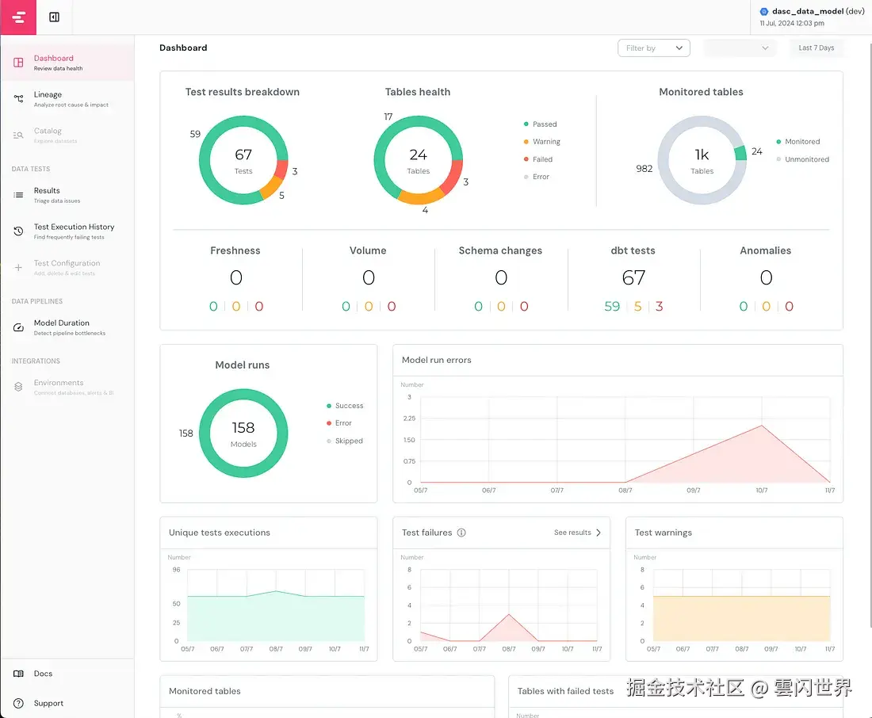Click the dasc_data_model environment label
The height and width of the screenshot is (718, 872).
(812, 11)
